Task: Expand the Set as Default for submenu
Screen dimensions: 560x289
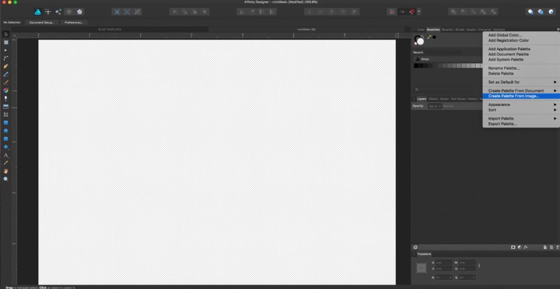Action: [521, 82]
